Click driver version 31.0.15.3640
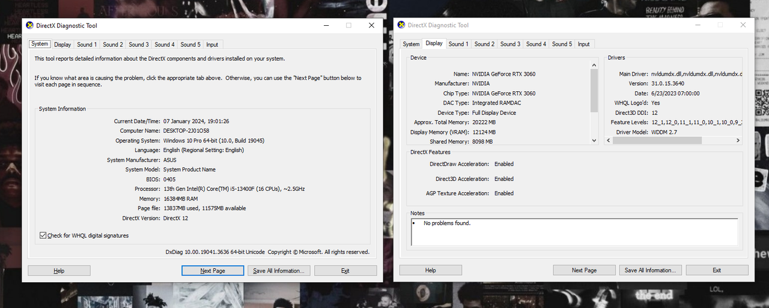The height and width of the screenshot is (308, 769). coord(669,83)
